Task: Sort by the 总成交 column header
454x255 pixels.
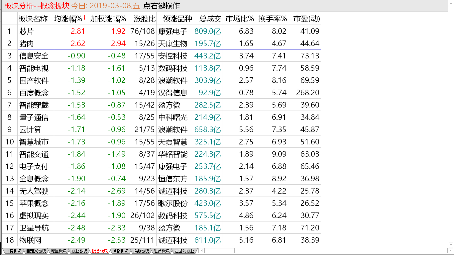Action: tap(207, 19)
